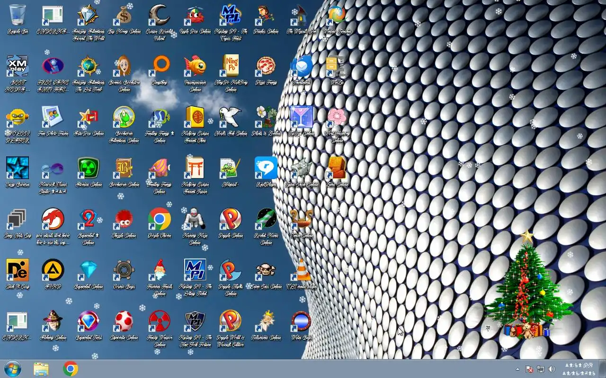Launch Escape Rosecliff Island moon icon
This screenshot has height=378, width=606.
[x=160, y=15]
